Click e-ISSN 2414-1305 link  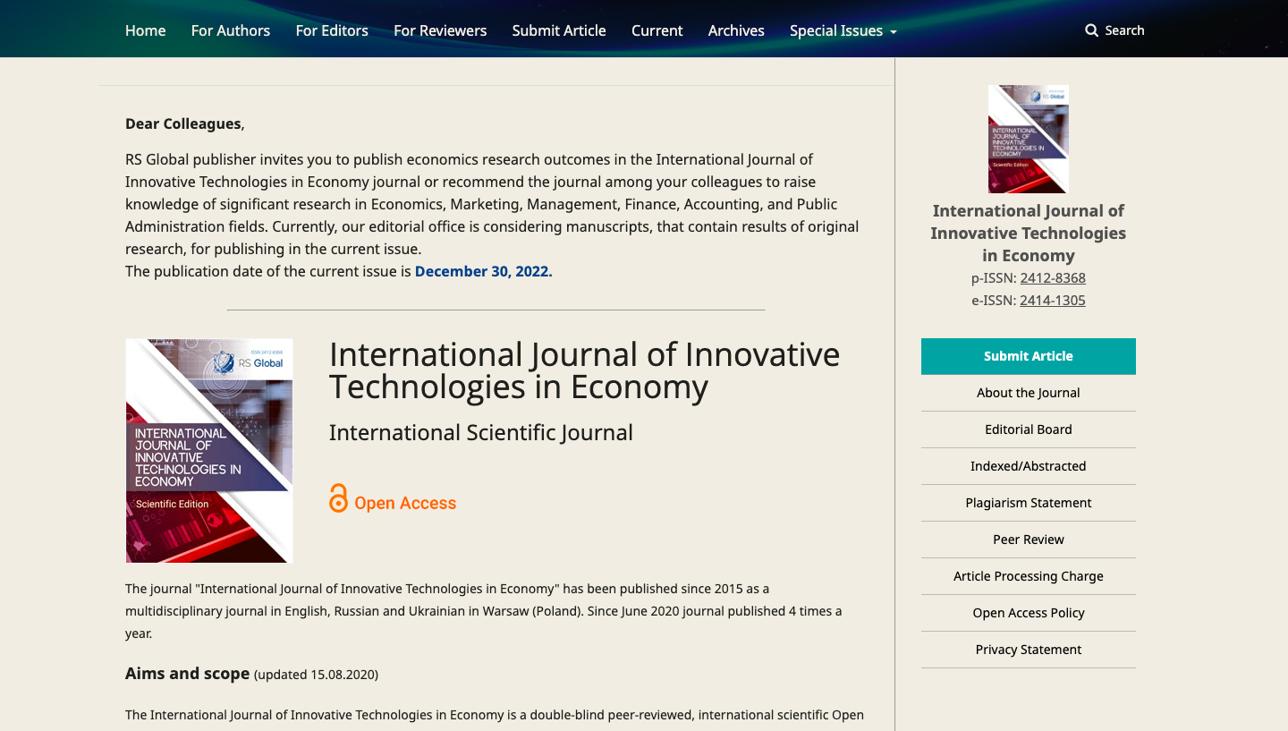[1053, 301]
